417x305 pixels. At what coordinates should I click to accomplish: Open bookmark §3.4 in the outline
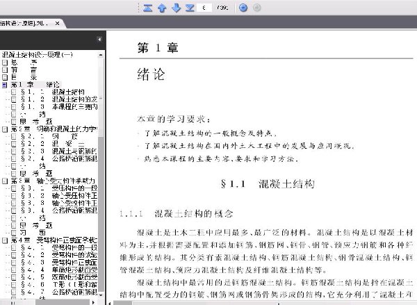pos(59,211)
